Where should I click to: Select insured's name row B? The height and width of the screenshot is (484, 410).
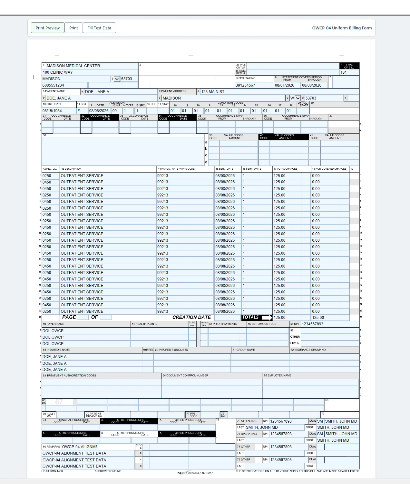point(92,363)
